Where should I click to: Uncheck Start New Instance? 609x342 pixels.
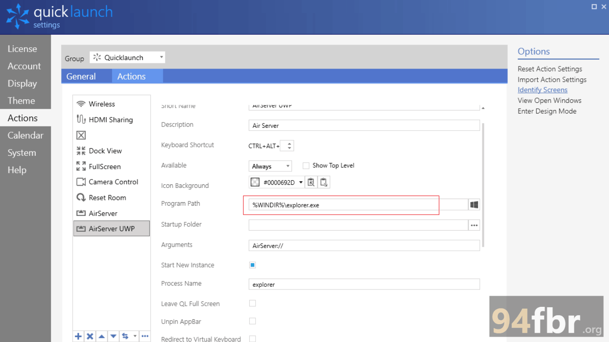(252, 265)
